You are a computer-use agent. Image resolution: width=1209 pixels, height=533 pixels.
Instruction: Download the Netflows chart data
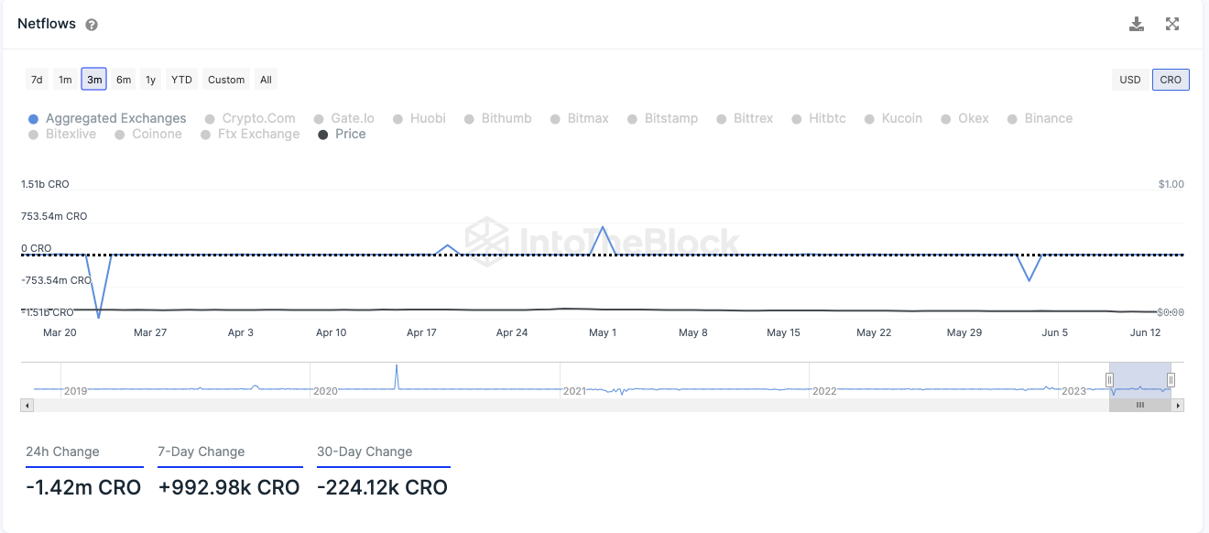point(1137,24)
